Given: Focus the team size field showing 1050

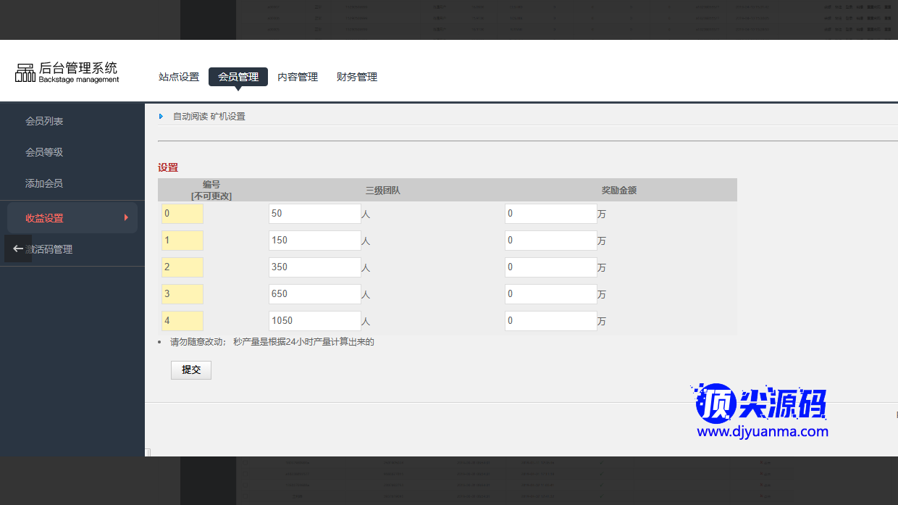Looking at the screenshot, I should [314, 321].
